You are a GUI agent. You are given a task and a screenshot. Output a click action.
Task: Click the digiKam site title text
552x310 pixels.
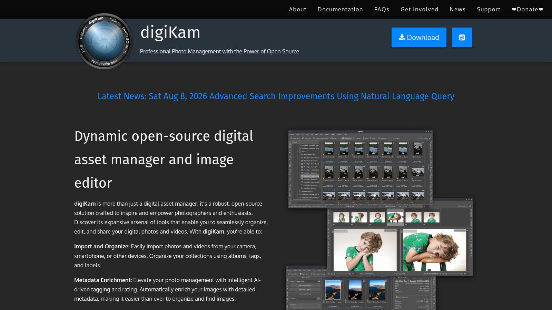coord(170,32)
